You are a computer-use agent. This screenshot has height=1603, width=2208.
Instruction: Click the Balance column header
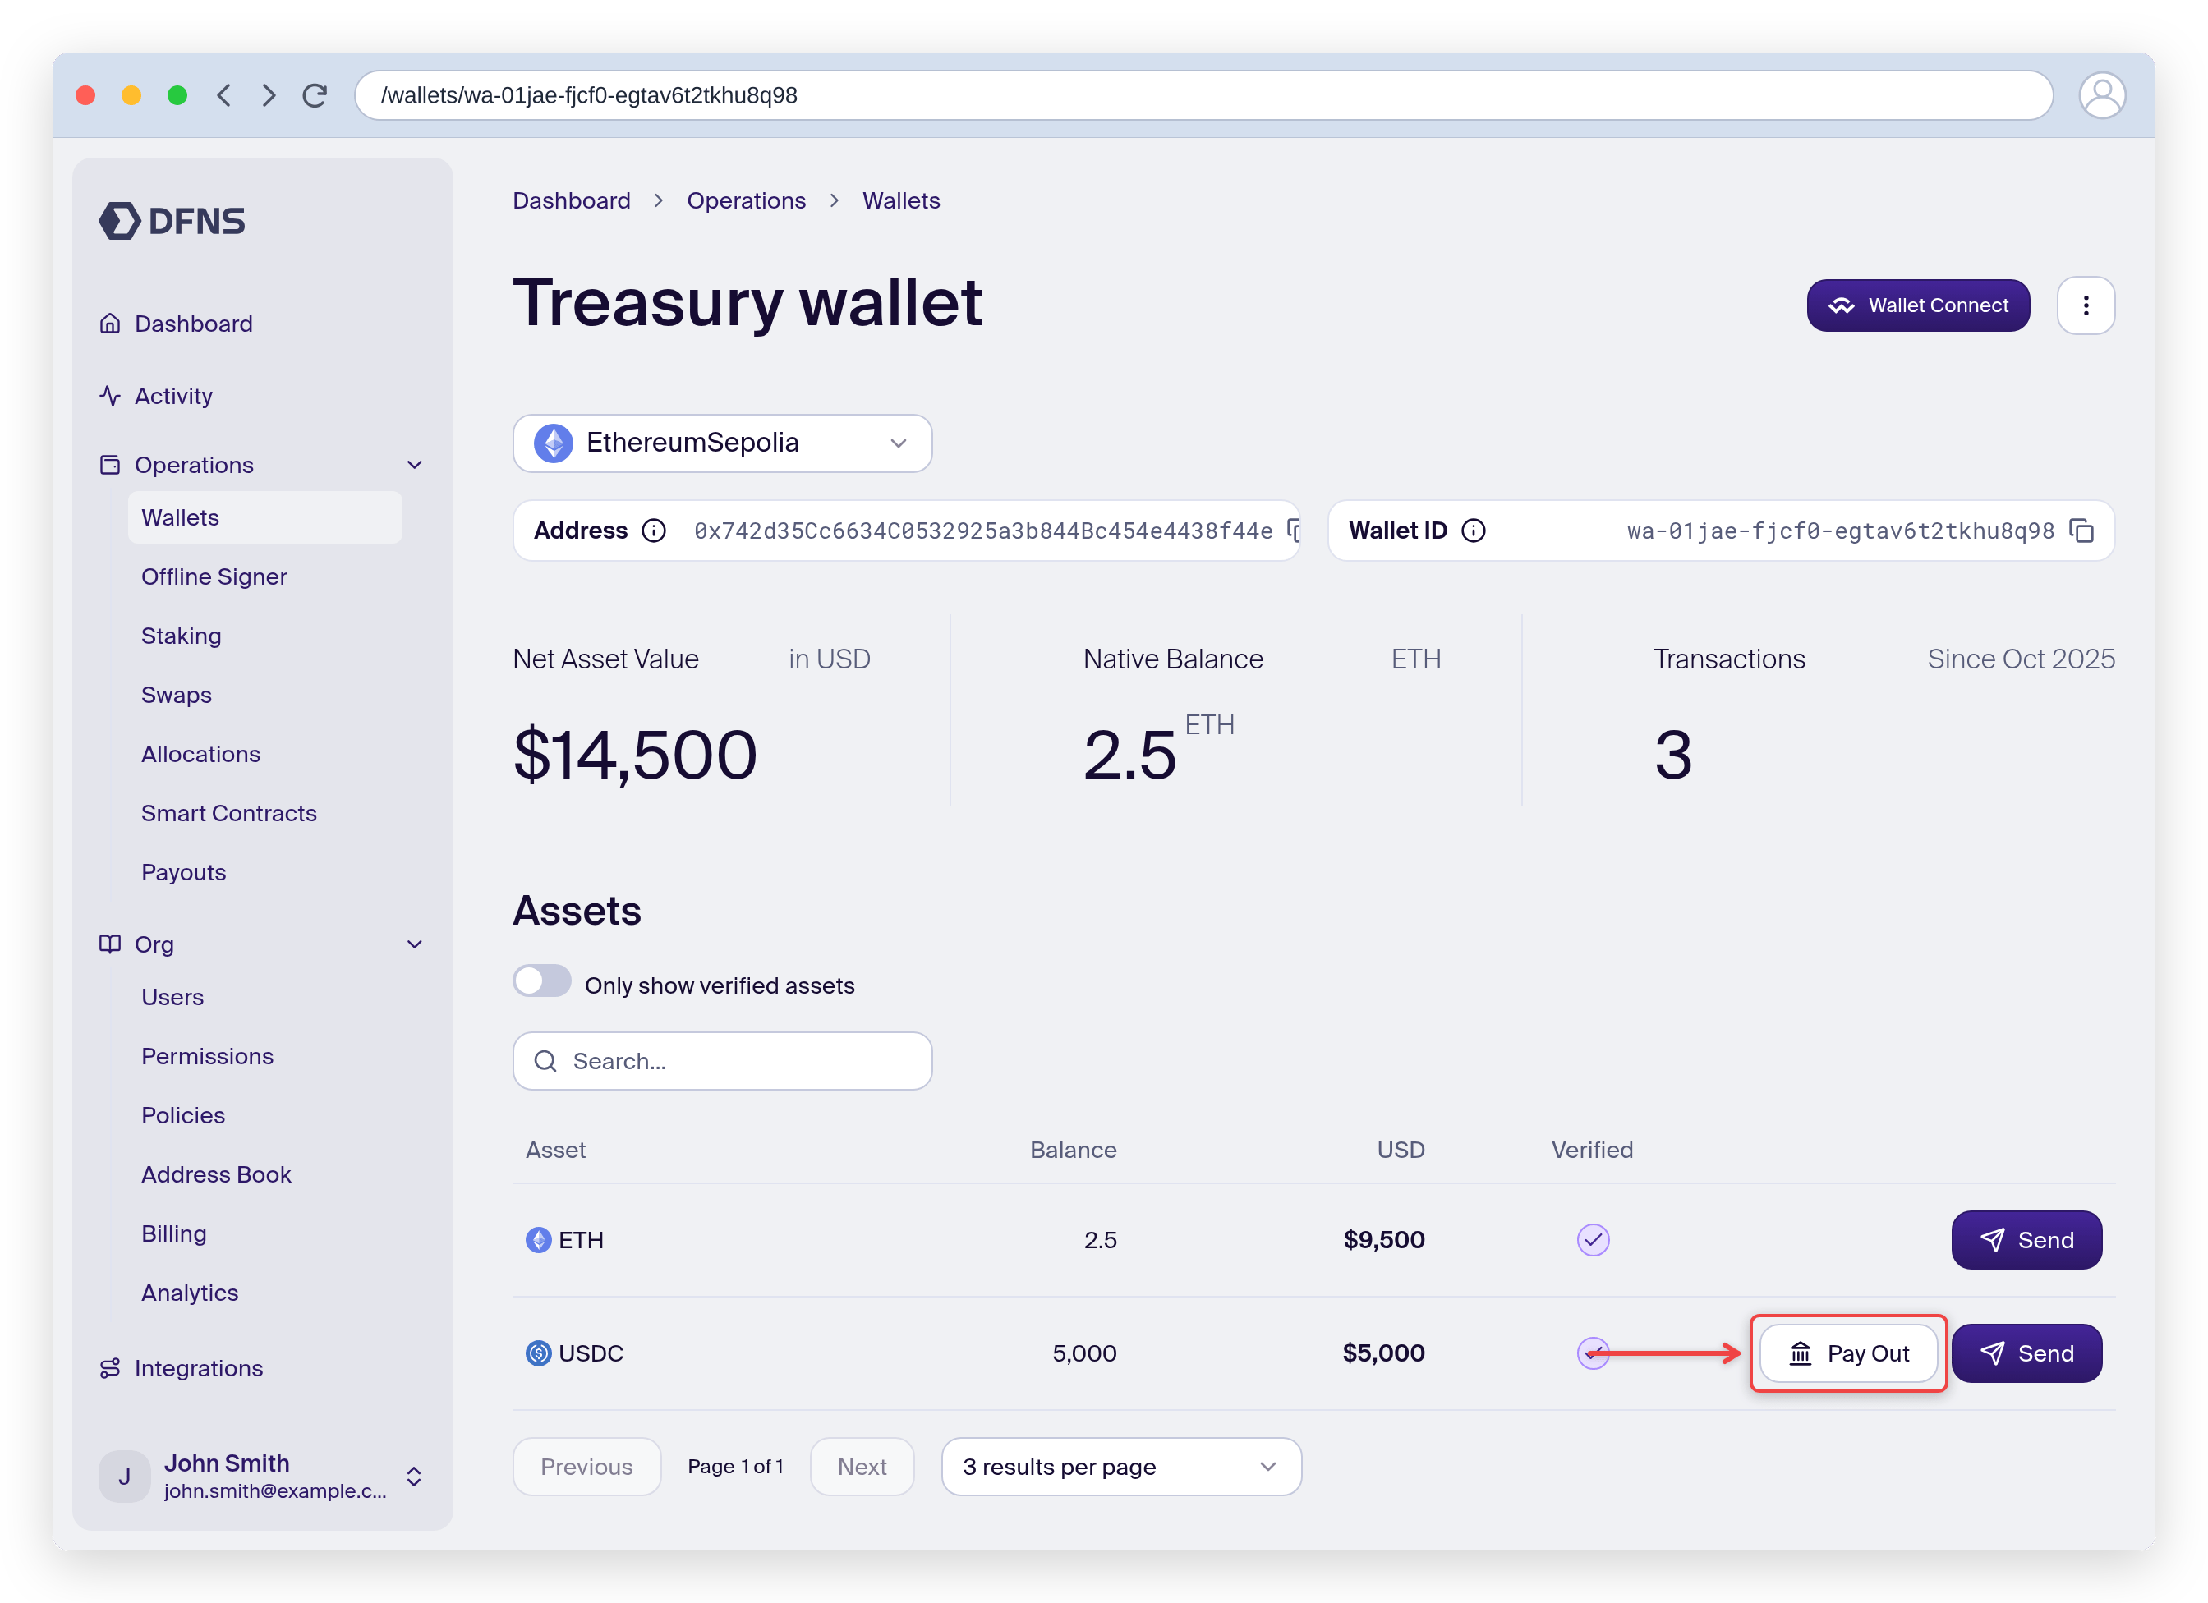[x=1073, y=1151]
